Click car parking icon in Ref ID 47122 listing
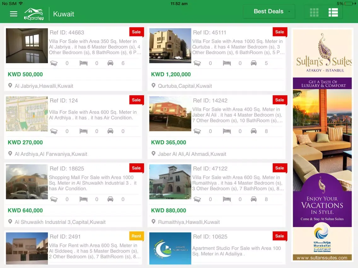The width and height of the screenshot is (358, 268). pos(254,199)
